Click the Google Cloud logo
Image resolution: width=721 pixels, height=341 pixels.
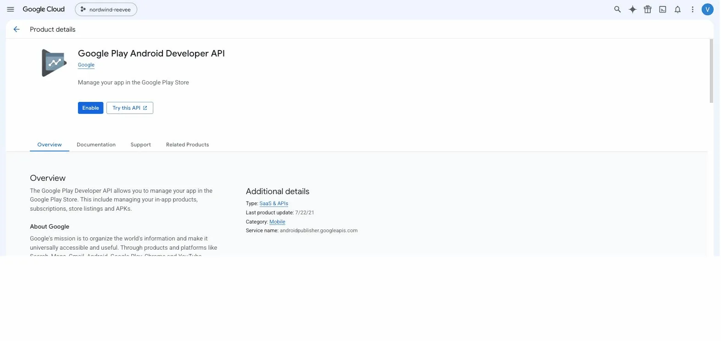tap(44, 9)
